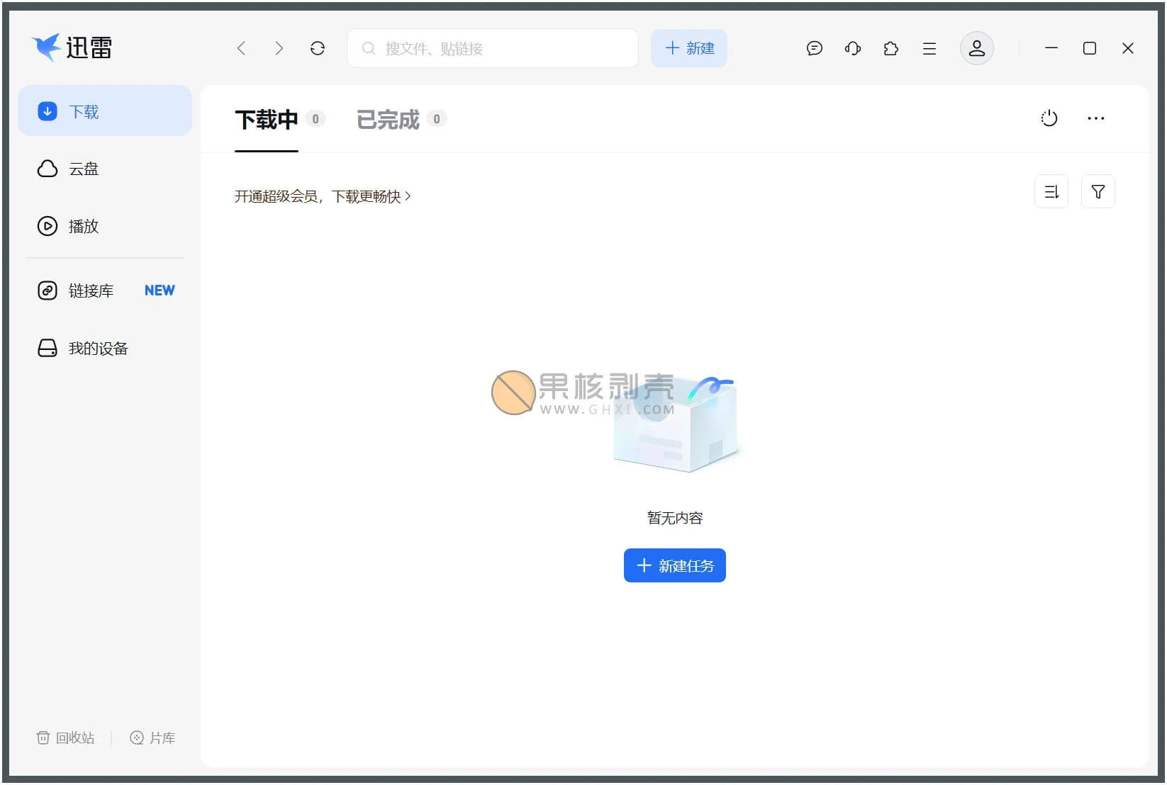This screenshot has height=785, width=1167.
Task: Click the blue 新建任务 button
Action: [x=675, y=565]
